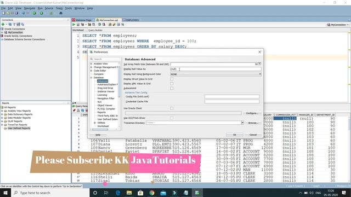Click the Preferences search box

tap(105, 59)
